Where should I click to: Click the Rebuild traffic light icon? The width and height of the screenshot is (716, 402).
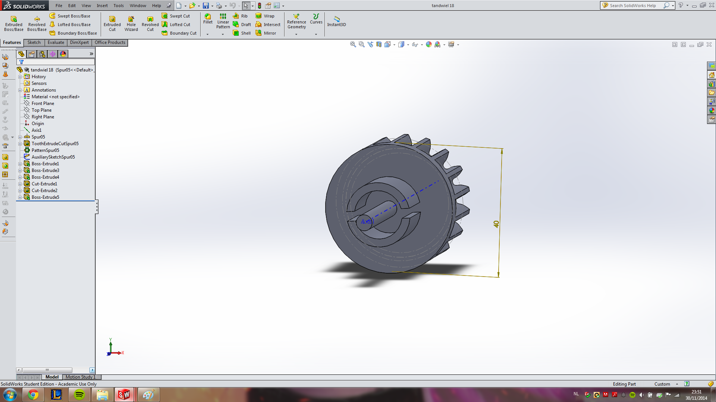coord(260,6)
